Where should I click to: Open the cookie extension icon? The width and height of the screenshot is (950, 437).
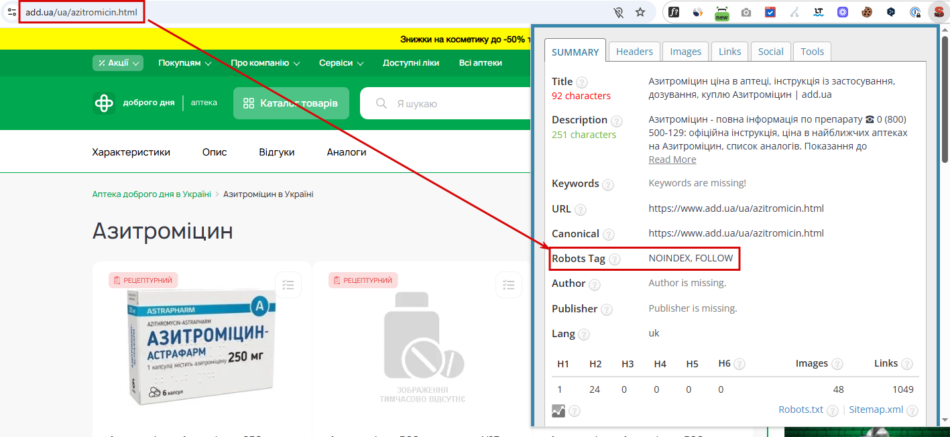tap(867, 12)
